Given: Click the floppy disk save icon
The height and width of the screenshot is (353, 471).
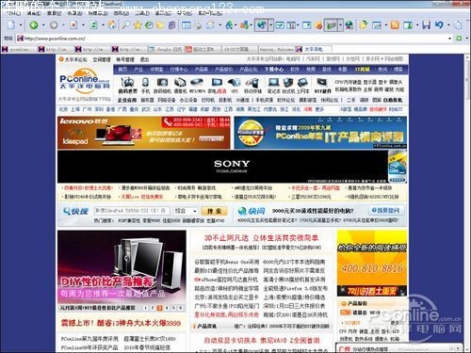Looking at the screenshot, I should click(426, 24).
